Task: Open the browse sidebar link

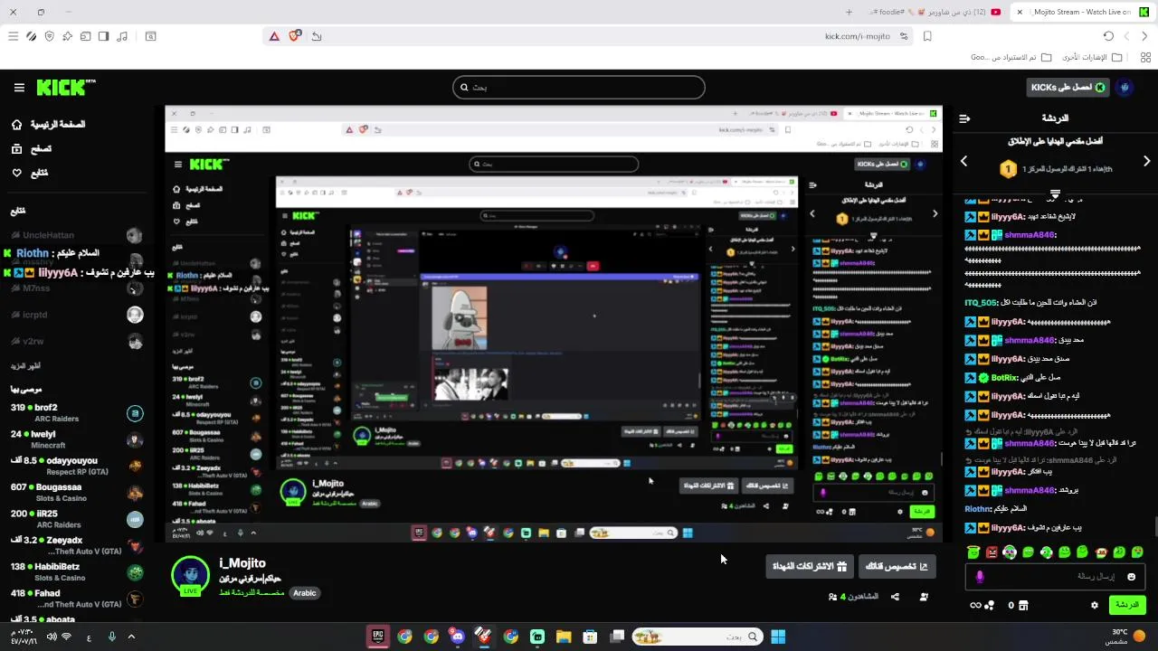Action: point(32,148)
